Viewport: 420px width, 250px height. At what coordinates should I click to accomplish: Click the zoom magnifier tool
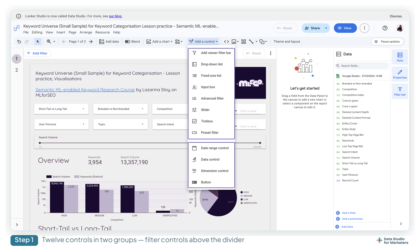49,41
